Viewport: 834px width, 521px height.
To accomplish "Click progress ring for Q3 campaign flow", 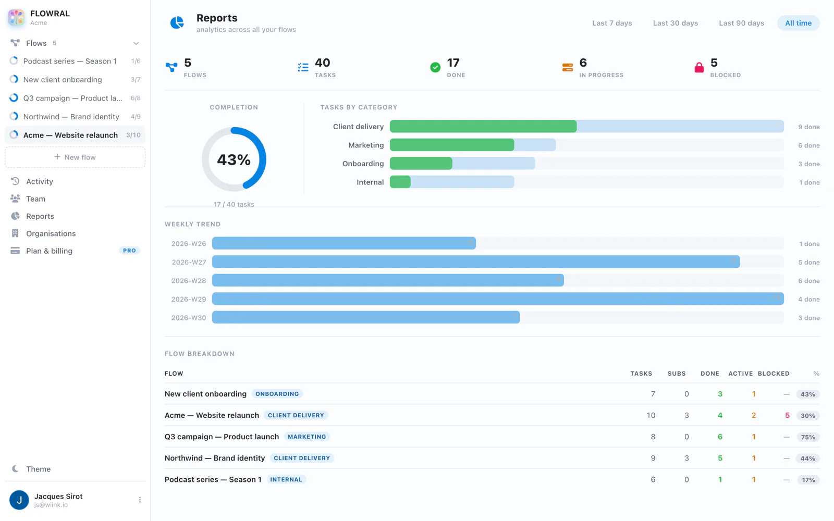I will (x=14, y=98).
